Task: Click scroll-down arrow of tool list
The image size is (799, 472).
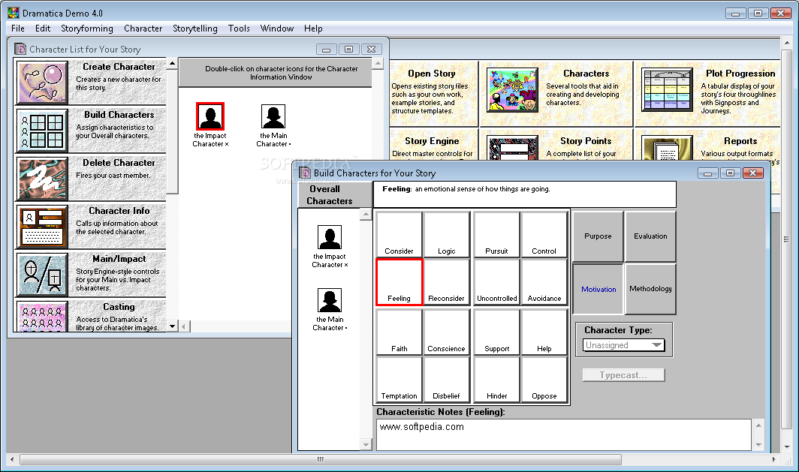Action: coord(172,326)
